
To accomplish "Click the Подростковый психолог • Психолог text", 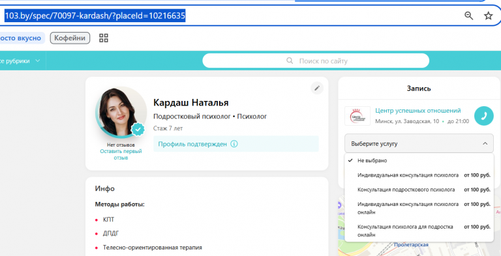I will [210, 117].
